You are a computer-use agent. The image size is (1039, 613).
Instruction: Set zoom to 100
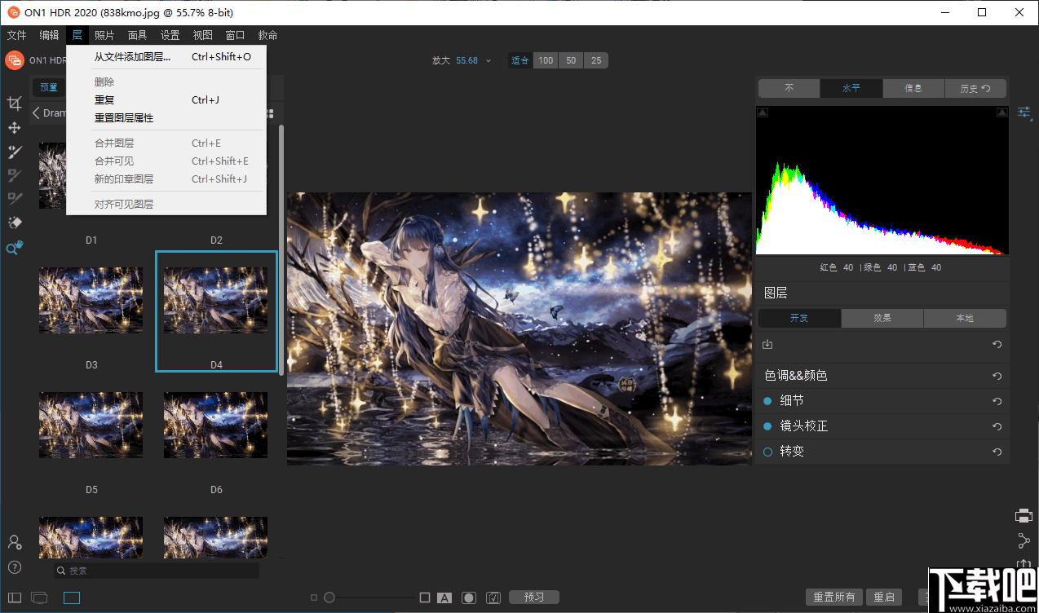point(546,60)
